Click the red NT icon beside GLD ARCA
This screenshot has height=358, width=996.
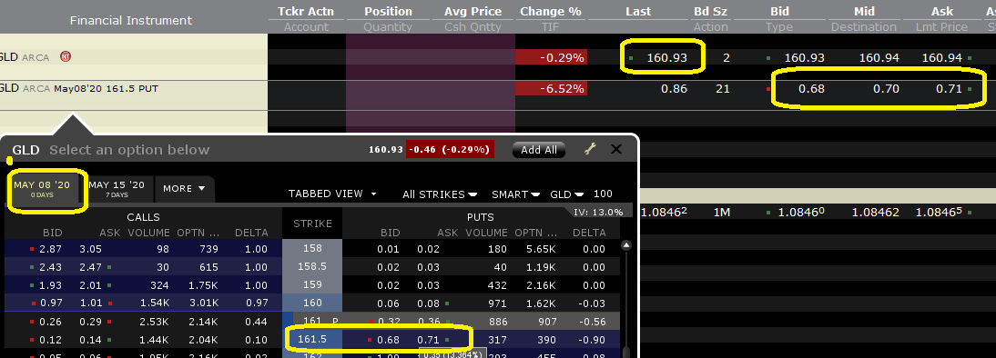point(66,57)
